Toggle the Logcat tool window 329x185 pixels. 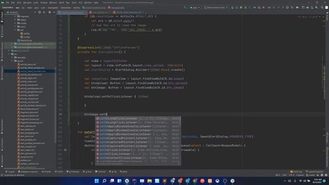(x=10, y=172)
